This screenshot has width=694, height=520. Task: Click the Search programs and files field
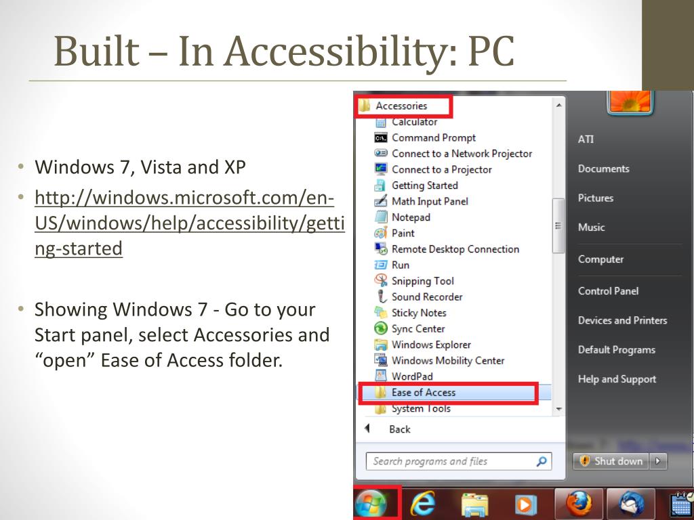point(459,461)
